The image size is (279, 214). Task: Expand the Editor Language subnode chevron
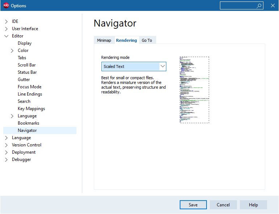tap(12, 116)
